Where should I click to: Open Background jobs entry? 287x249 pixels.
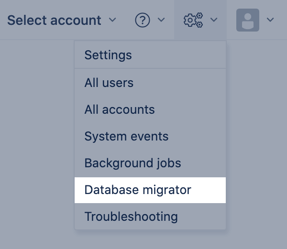[x=132, y=163]
